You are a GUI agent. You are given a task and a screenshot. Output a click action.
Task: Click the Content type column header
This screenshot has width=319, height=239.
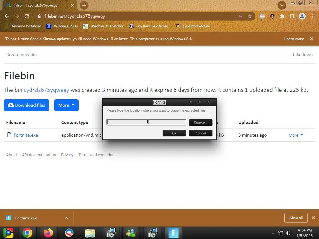click(75, 122)
